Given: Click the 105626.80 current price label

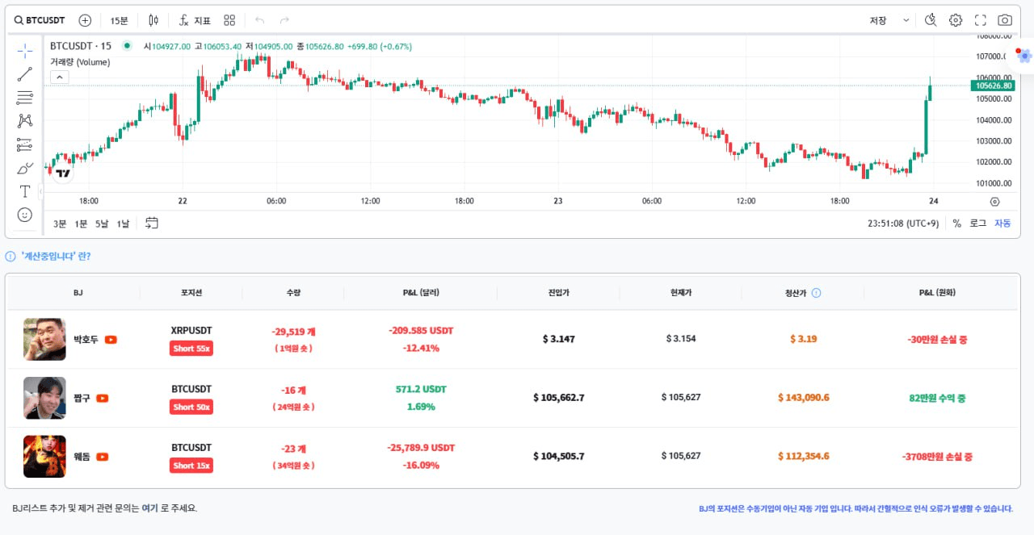Looking at the screenshot, I should [993, 86].
